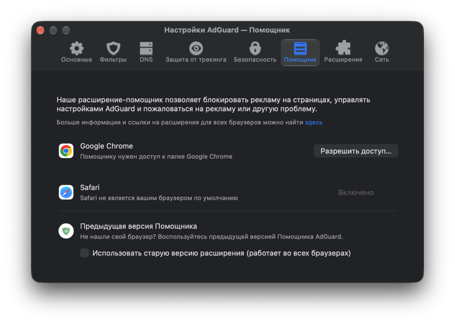The image size is (455, 324).
Task: Click the Safari label
Action: (x=90, y=187)
